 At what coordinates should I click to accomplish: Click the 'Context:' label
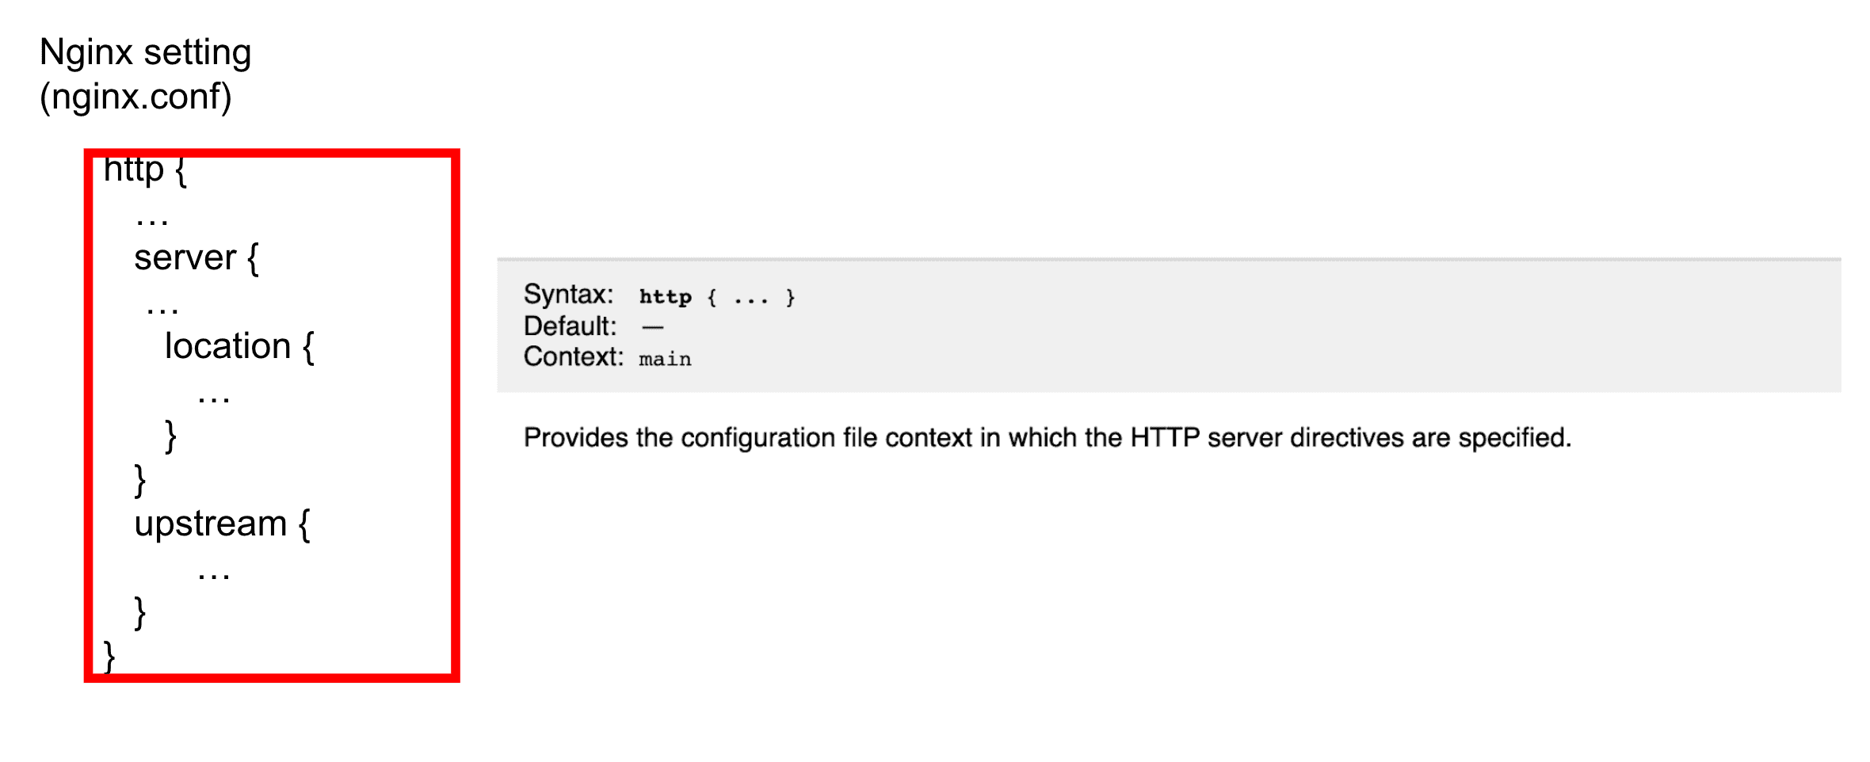coord(574,357)
